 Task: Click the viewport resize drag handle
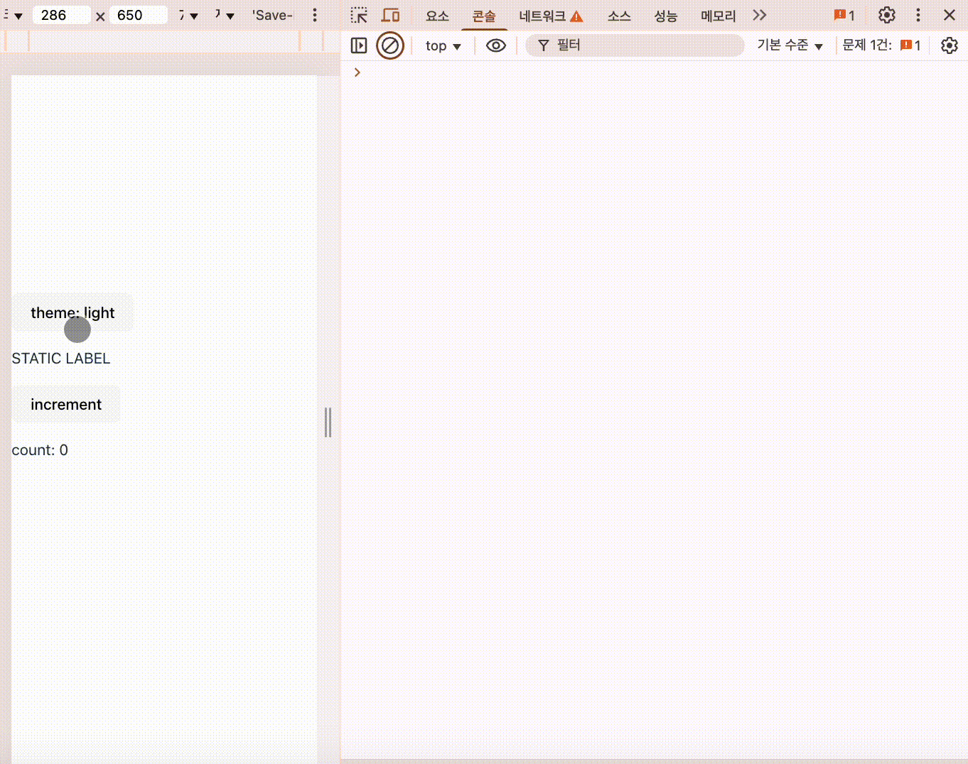328,422
